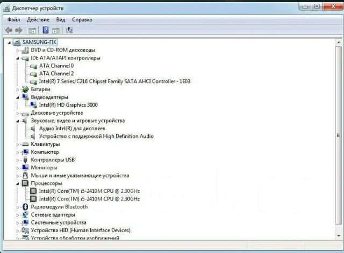
Task: Click the scrollbar up arrow
Action: (x=339, y=42)
